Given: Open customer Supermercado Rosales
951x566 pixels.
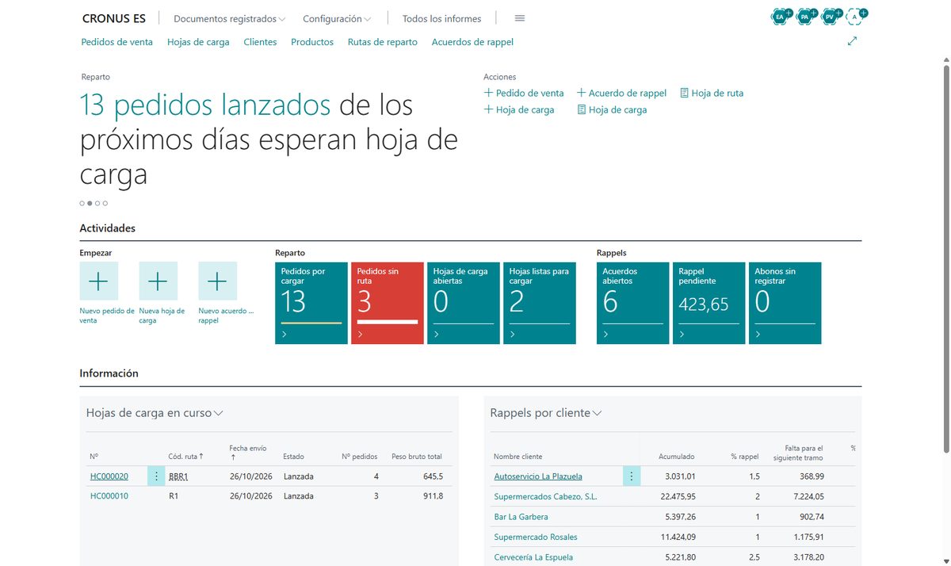Looking at the screenshot, I should pos(536,537).
